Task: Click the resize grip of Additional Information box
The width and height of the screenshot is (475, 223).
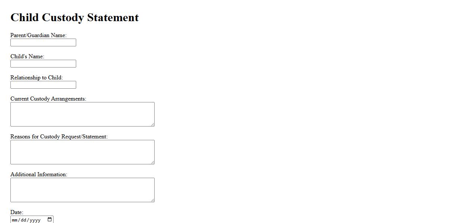Action: pyautogui.click(x=152, y=200)
